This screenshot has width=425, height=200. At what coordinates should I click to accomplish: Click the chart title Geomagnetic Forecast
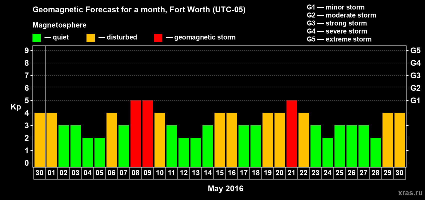(x=139, y=9)
